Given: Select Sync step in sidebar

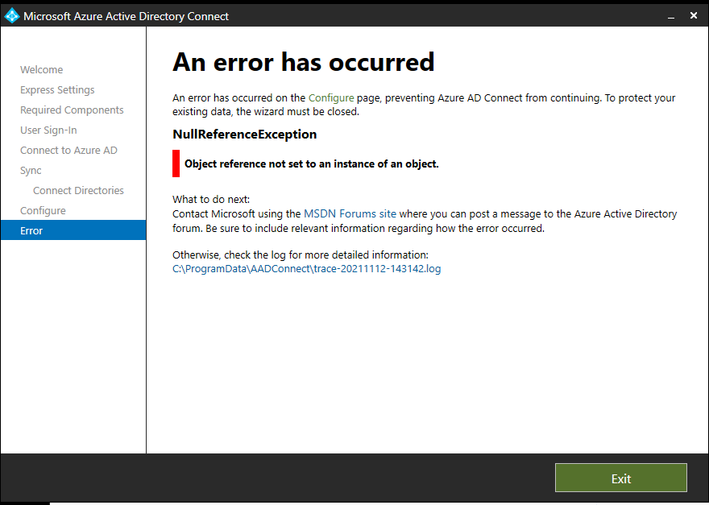Looking at the screenshot, I should (31, 171).
